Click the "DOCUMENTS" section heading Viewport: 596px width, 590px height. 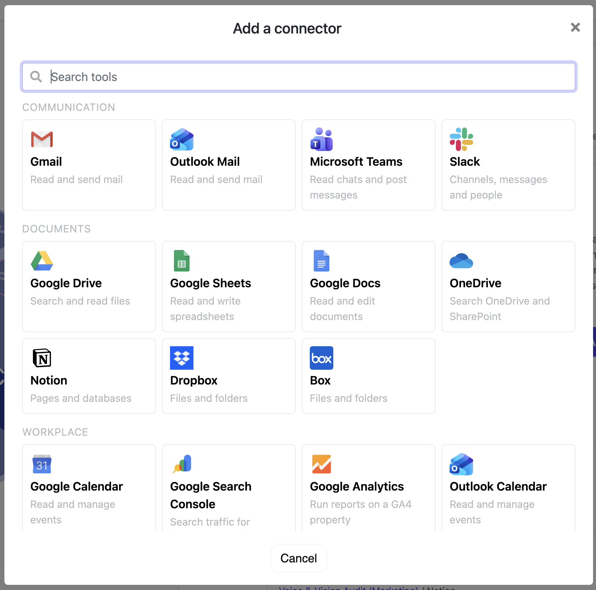click(x=57, y=229)
